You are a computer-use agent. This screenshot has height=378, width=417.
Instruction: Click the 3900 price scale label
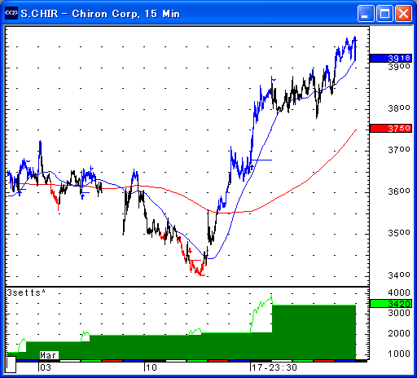click(x=399, y=67)
